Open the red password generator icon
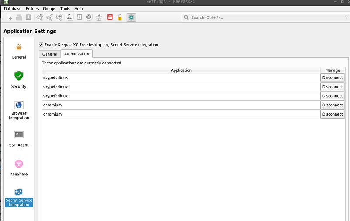The height and width of the screenshot is (221, 350). [x=110, y=17]
